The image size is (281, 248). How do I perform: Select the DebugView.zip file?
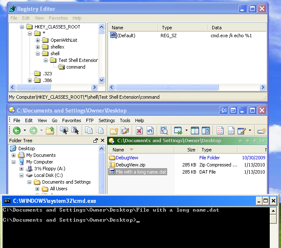130,165
